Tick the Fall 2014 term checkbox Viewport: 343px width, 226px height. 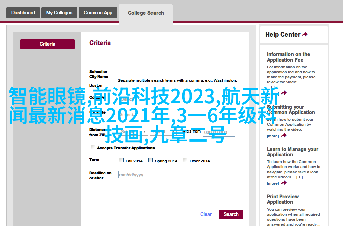[x=121, y=160]
